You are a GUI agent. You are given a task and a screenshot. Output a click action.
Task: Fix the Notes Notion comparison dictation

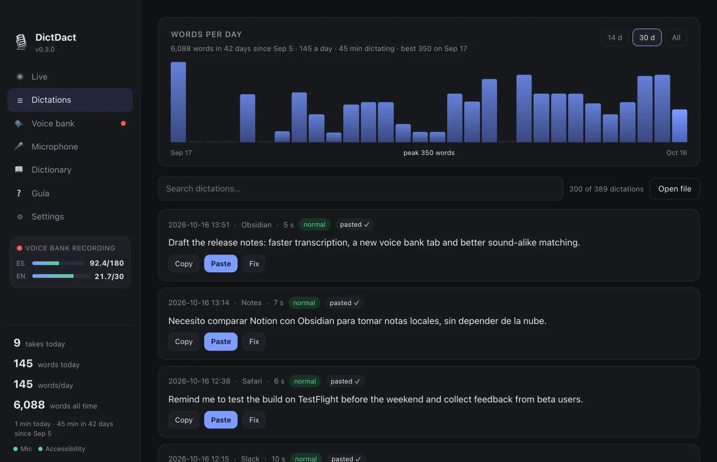tap(254, 341)
